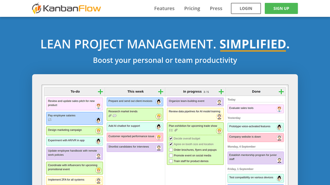Click avatar on Pay employee salaries card
Viewport: 330px width, 185px height.
pos(98,120)
